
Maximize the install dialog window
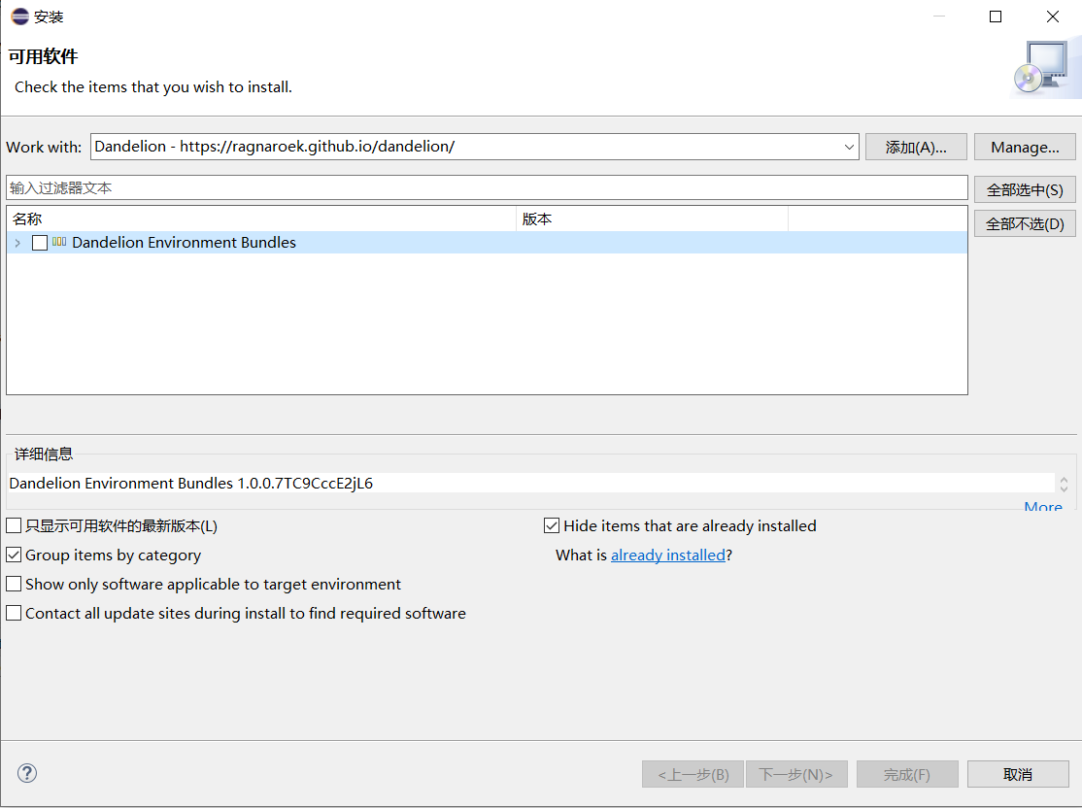(x=996, y=17)
